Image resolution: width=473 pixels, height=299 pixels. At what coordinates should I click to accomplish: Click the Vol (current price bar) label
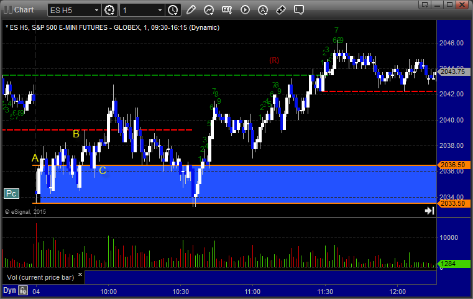click(x=40, y=277)
